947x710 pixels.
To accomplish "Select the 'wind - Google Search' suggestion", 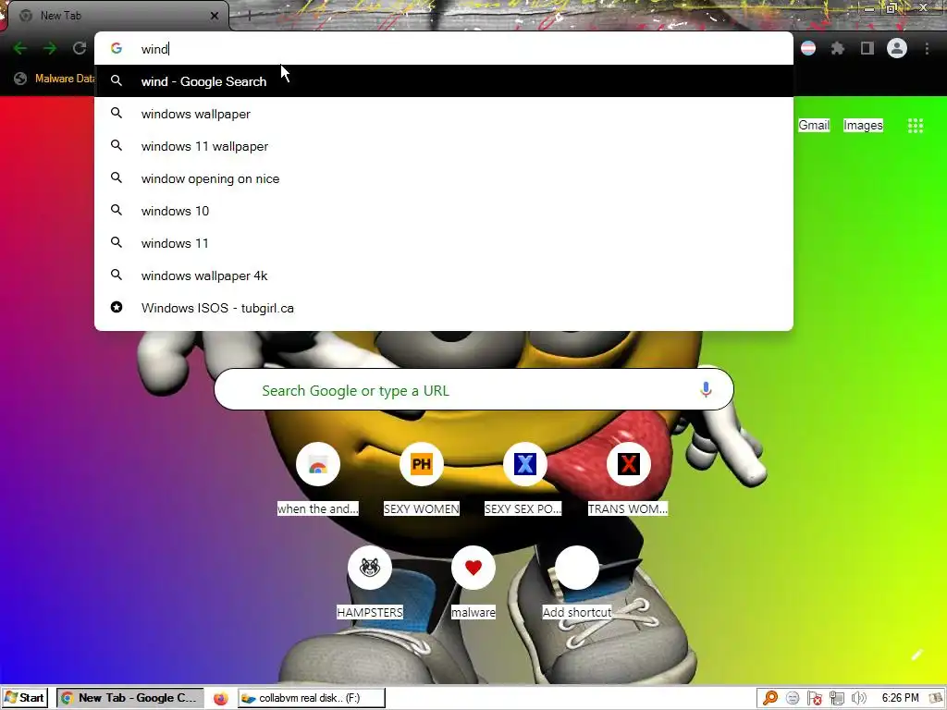I will click(x=443, y=81).
